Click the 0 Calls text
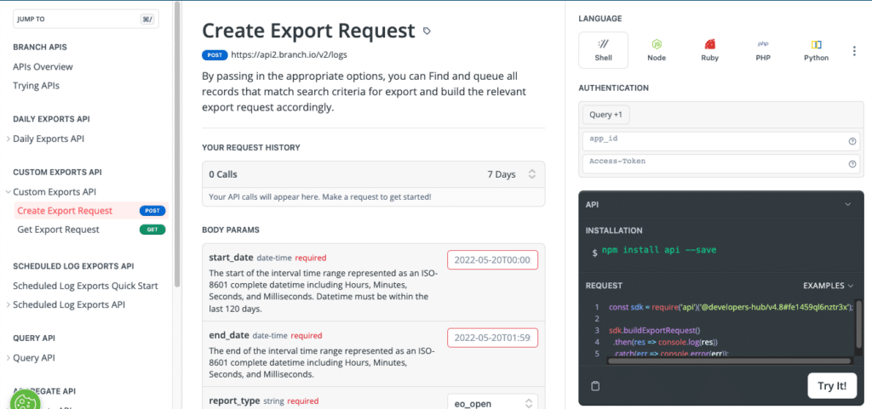872x409 pixels. (223, 174)
